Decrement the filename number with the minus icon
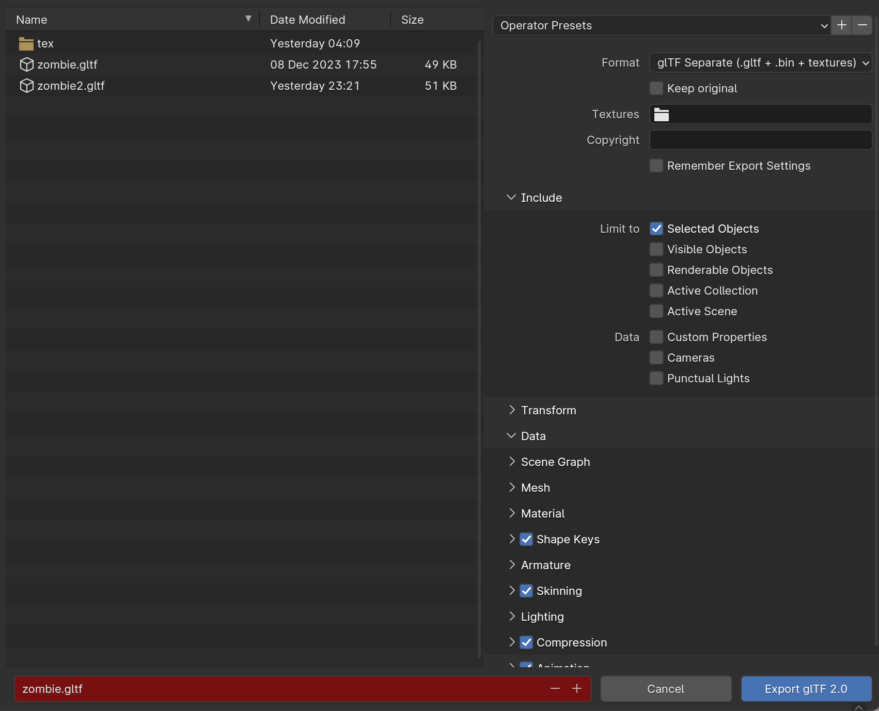The width and height of the screenshot is (879, 711). [555, 689]
